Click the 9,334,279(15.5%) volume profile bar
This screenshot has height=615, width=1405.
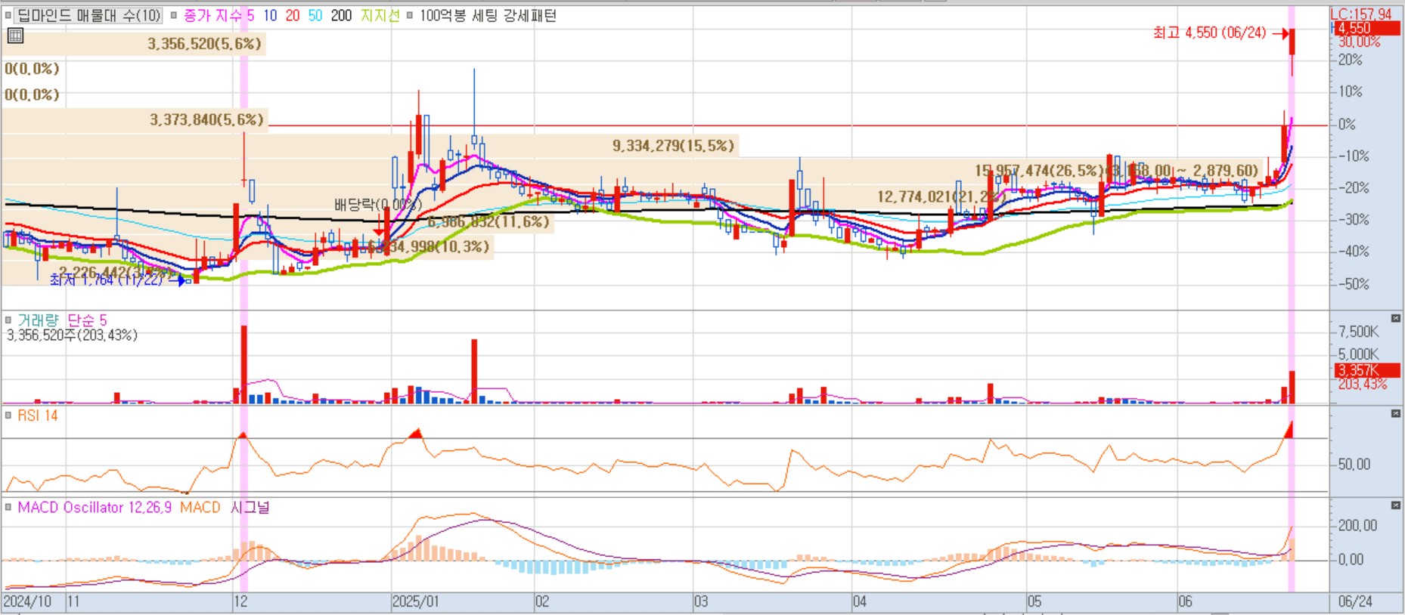pyautogui.click(x=370, y=145)
